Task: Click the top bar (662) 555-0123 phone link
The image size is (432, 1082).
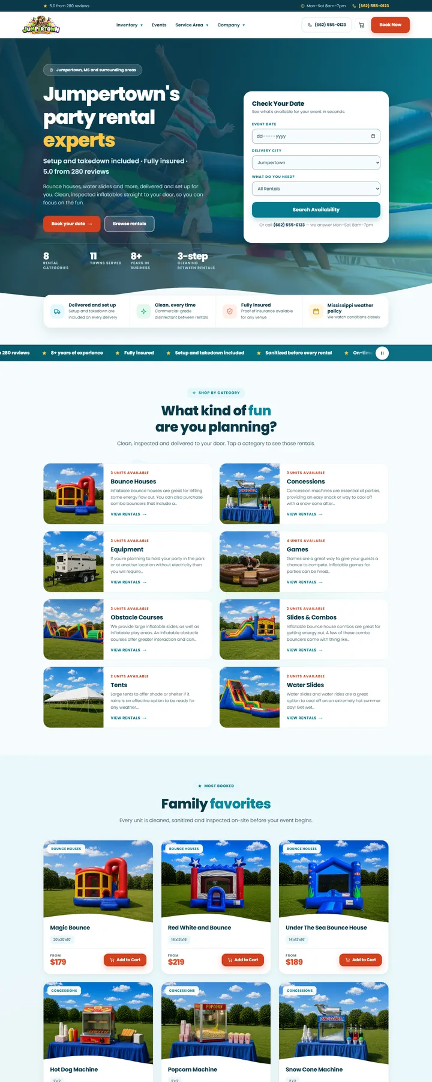Action: coord(374,6)
